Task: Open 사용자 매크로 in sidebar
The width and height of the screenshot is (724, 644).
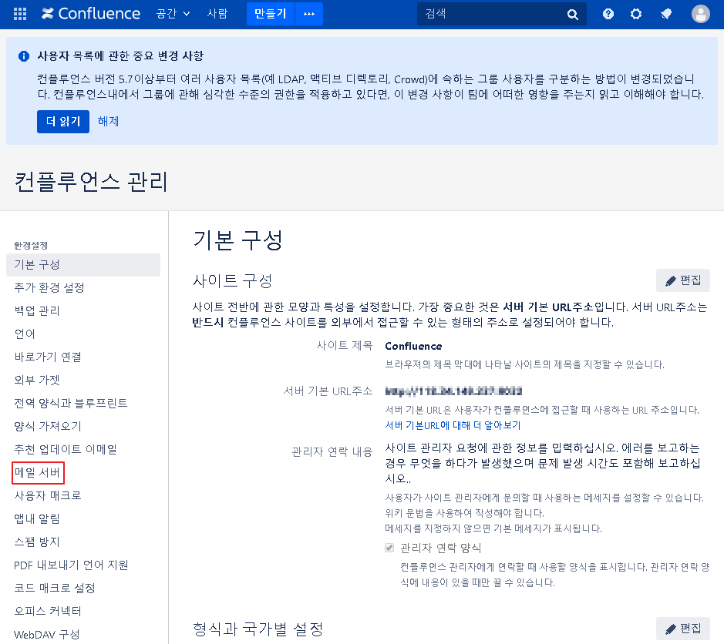Action: click(48, 495)
